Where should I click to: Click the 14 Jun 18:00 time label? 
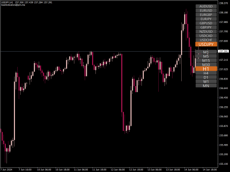[210, 170]
